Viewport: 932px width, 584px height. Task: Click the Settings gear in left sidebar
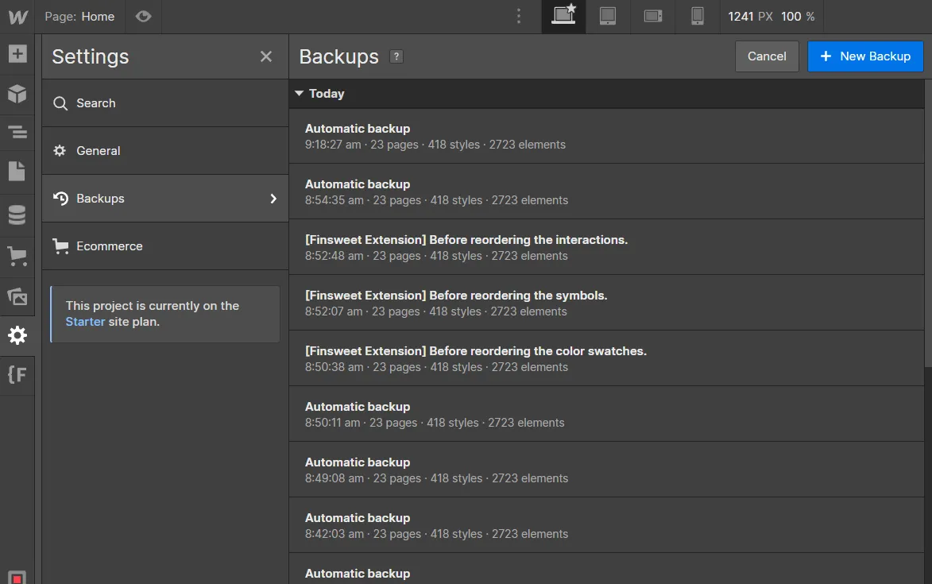(17, 335)
